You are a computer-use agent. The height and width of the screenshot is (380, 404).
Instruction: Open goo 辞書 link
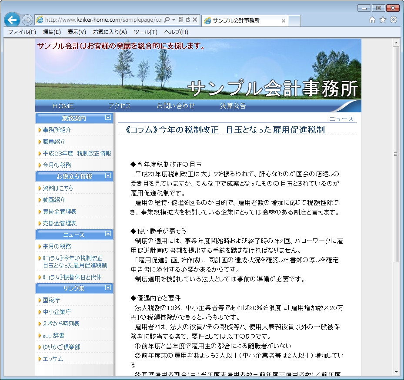pyautogui.click(x=53, y=335)
